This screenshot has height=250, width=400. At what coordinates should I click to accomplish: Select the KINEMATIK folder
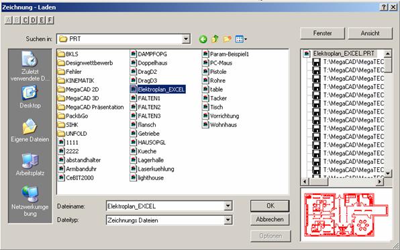point(76,81)
